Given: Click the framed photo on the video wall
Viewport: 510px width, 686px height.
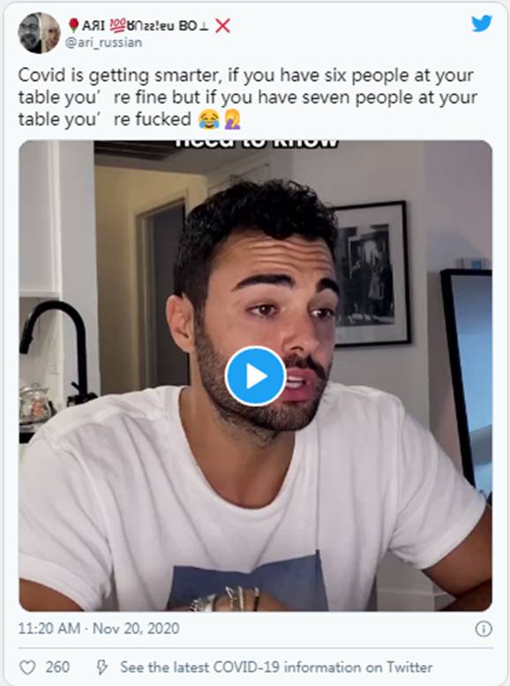Looking at the screenshot, I should (372, 273).
